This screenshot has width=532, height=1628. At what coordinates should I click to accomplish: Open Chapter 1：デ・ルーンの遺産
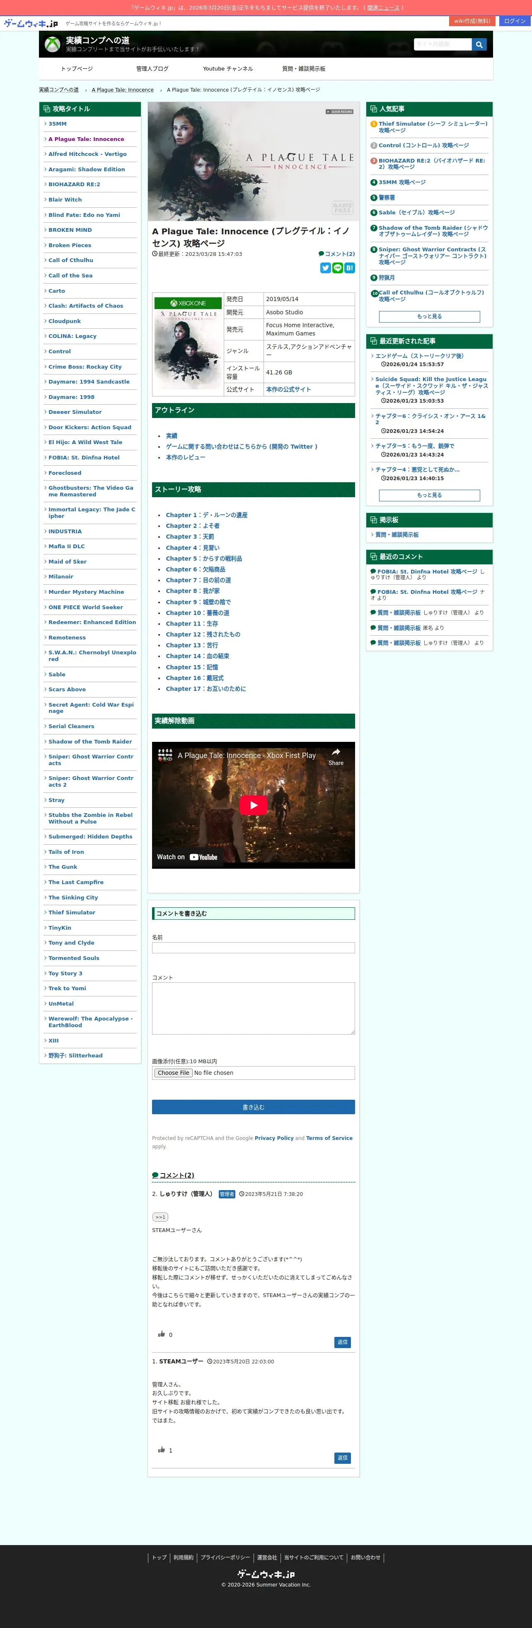pyautogui.click(x=207, y=515)
